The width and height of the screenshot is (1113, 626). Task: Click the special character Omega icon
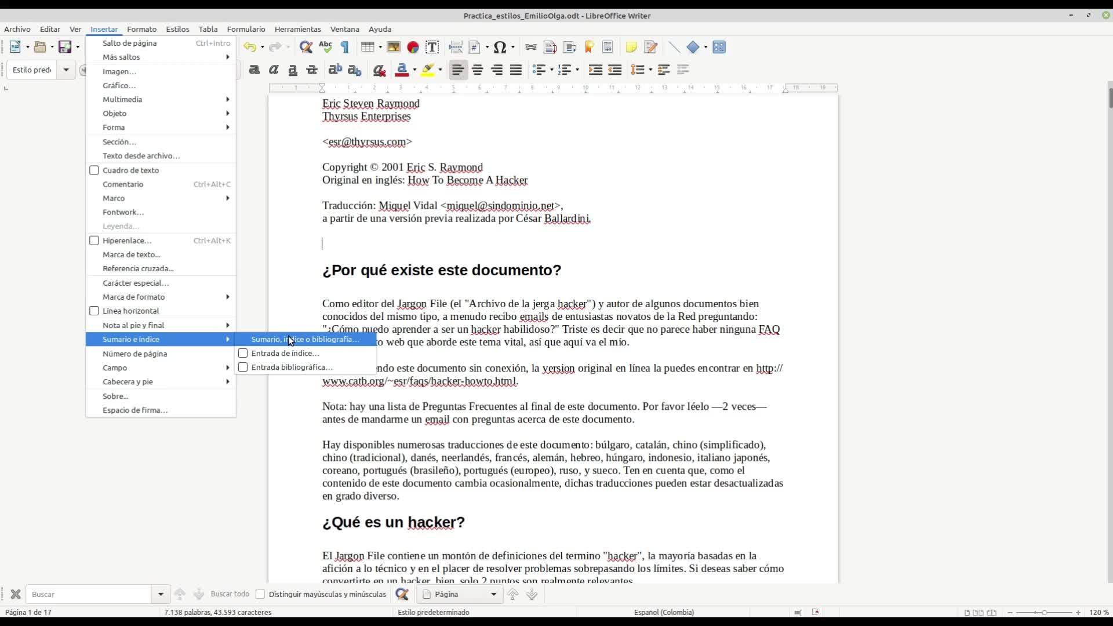500,48
